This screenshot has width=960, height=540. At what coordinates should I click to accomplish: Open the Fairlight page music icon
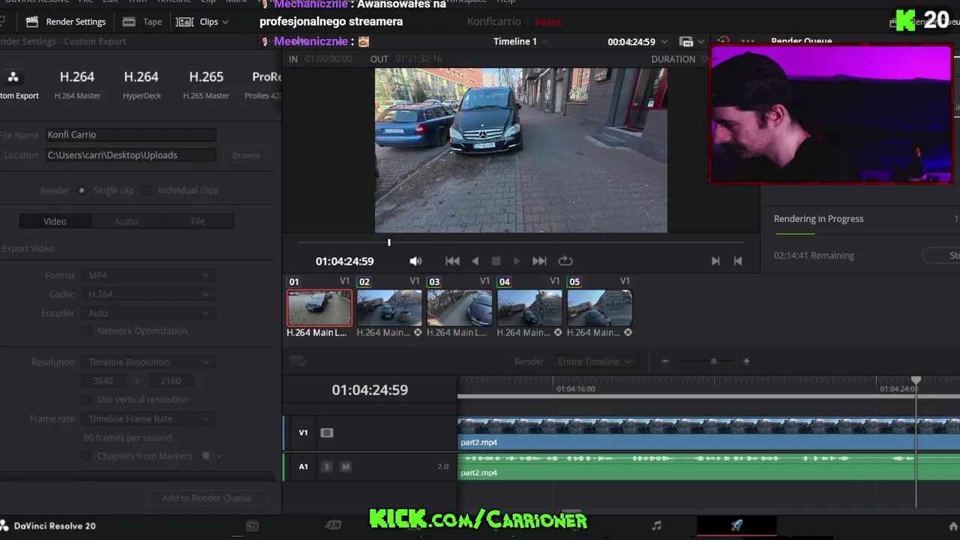[x=657, y=526]
